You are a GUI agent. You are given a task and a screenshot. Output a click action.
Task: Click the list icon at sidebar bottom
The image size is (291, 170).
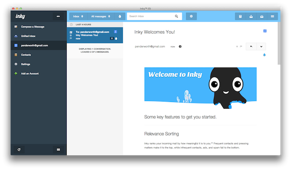(58, 150)
